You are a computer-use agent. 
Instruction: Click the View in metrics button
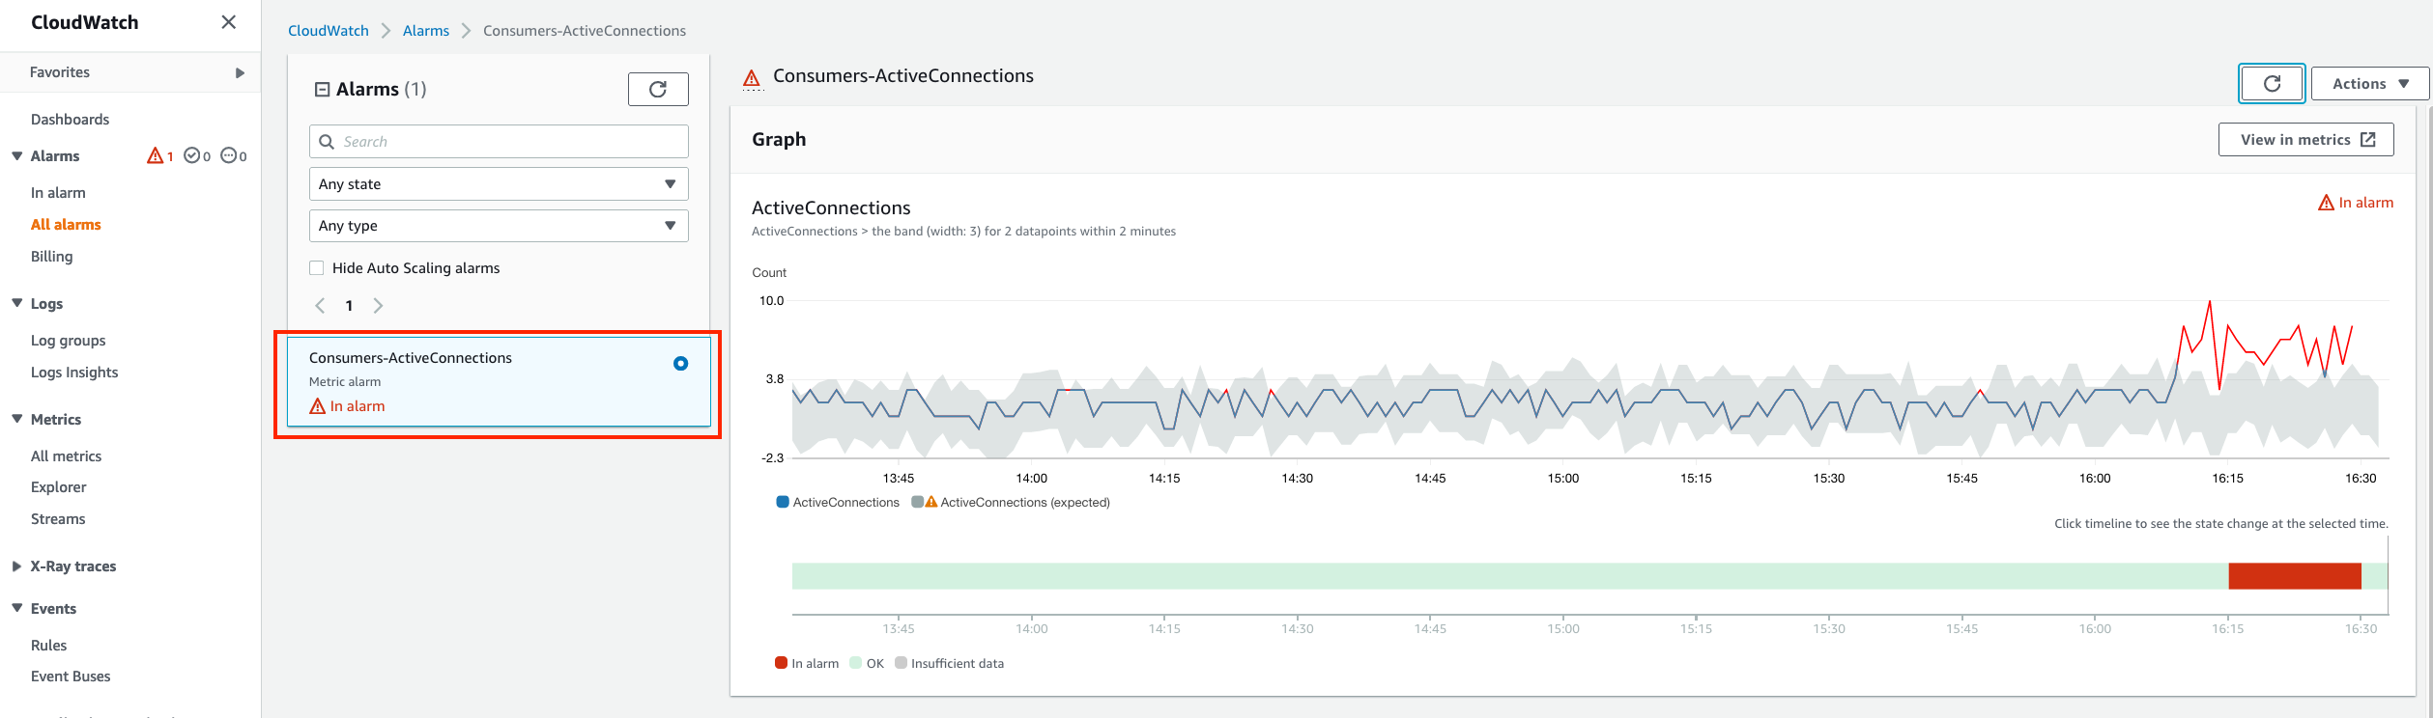coord(2304,140)
